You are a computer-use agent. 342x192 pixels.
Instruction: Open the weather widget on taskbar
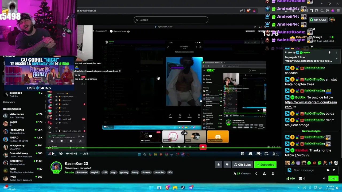tap(10, 188)
